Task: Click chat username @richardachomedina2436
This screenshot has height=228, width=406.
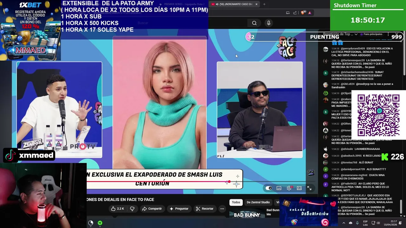Action: (357, 72)
